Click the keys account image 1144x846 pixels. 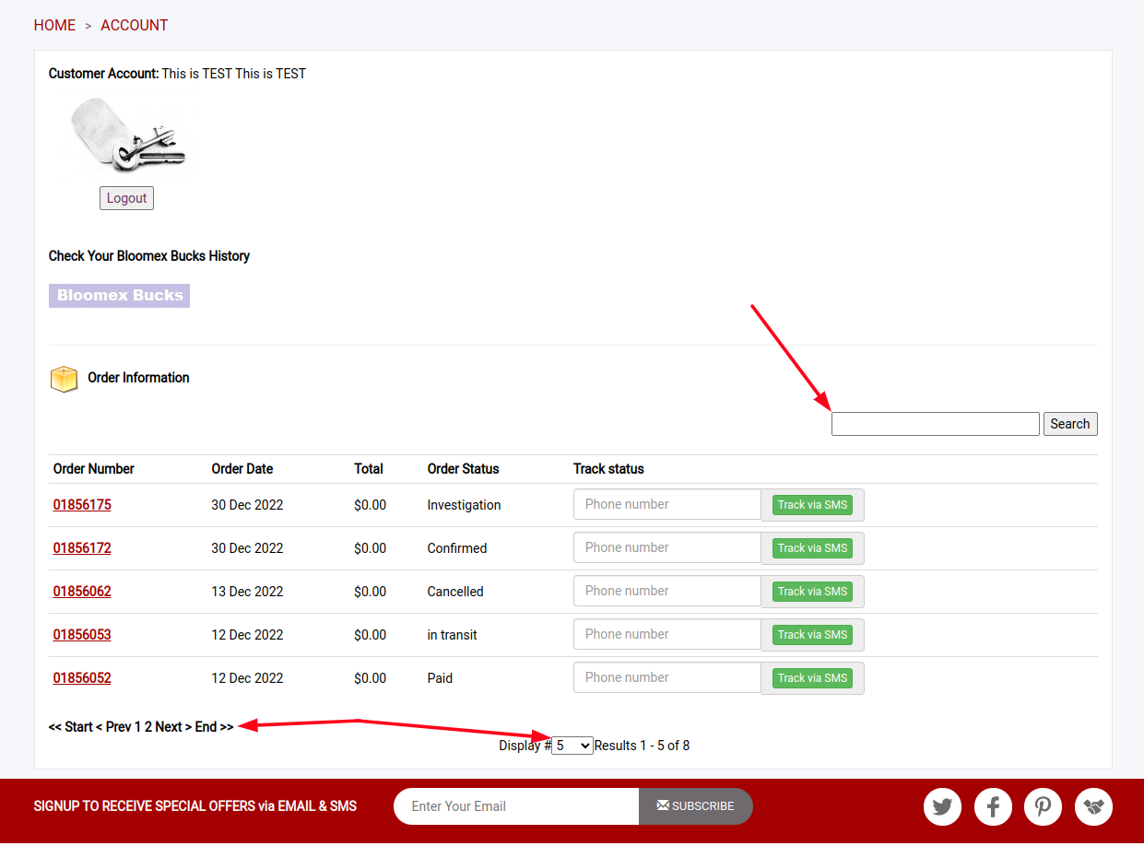click(x=127, y=135)
